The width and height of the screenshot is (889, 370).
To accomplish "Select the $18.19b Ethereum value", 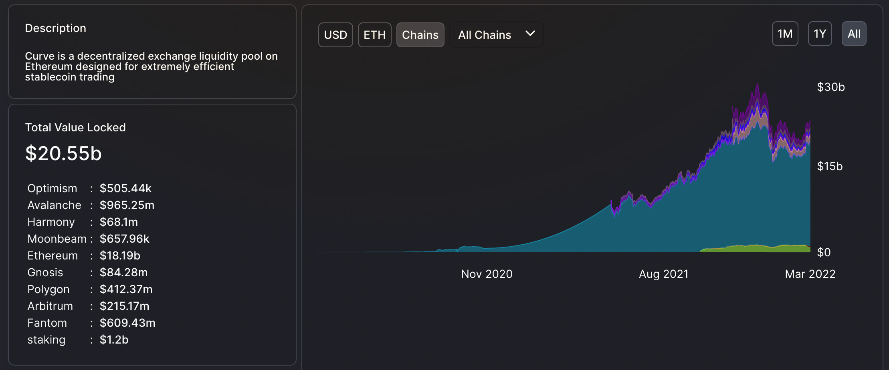I will pyautogui.click(x=120, y=255).
